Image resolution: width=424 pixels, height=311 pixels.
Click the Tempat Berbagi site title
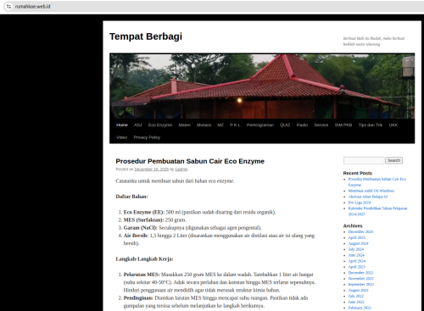coord(146,36)
